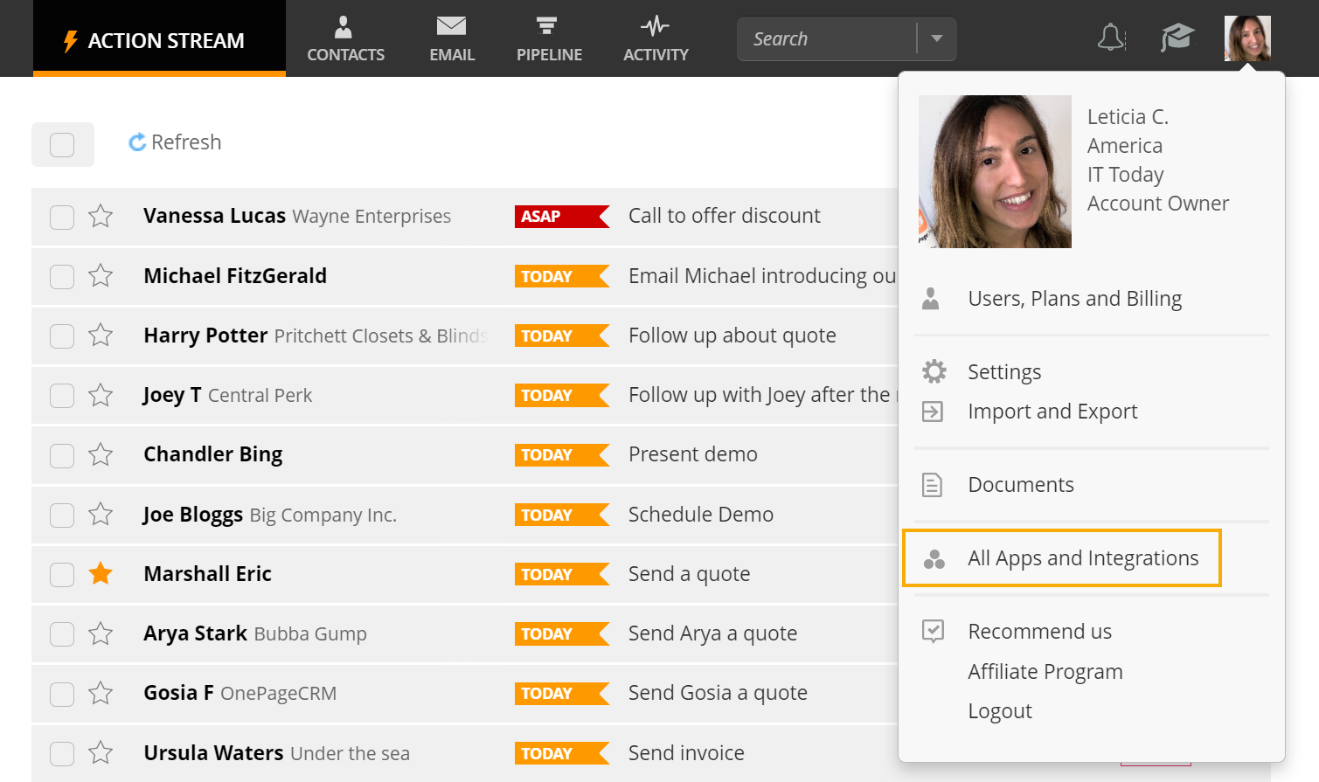Star the Joe Bloggs contact
The width and height of the screenshot is (1319, 782).
tap(101, 514)
